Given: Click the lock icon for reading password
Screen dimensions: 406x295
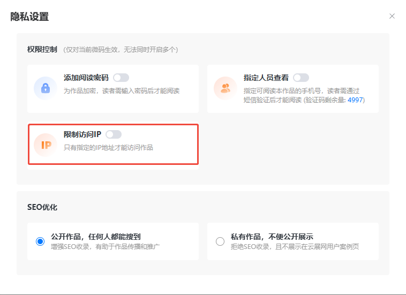Looking at the screenshot, I should 45,88.
